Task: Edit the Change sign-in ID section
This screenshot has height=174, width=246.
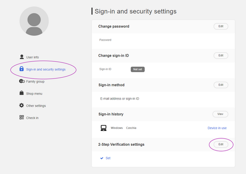Action: click(221, 56)
